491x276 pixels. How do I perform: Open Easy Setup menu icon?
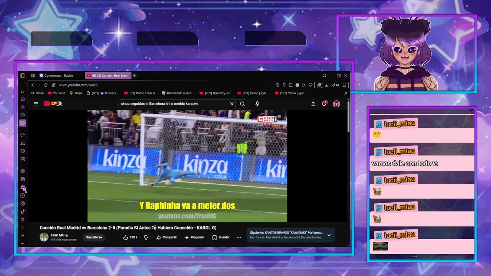click(x=344, y=85)
